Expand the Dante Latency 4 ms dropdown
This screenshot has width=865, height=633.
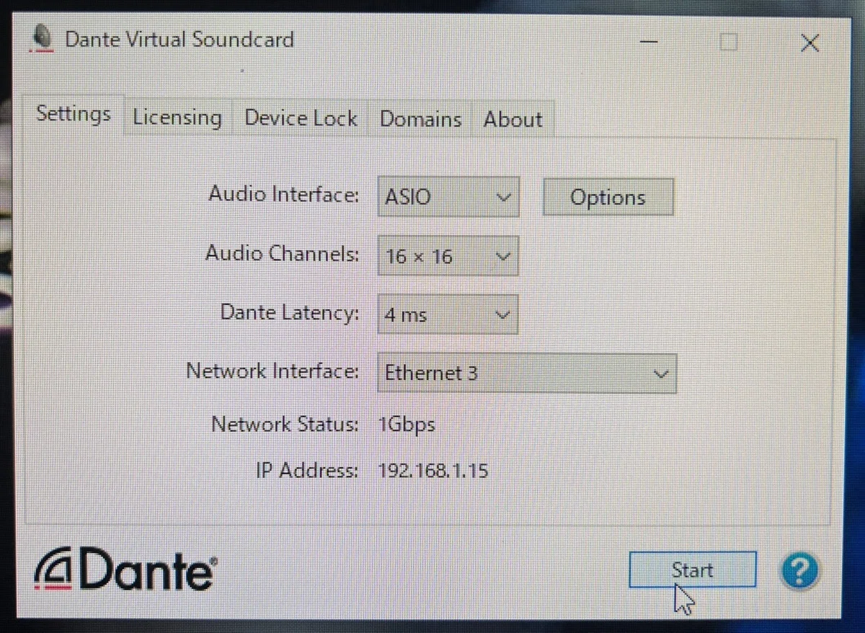coord(448,315)
